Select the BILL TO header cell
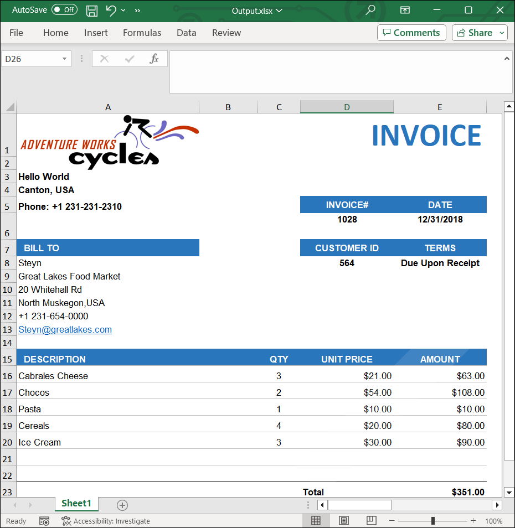This screenshot has width=515, height=528. click(x=108, y=248)
